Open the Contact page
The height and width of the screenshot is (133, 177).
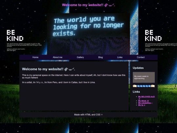[x=141, y=57]
